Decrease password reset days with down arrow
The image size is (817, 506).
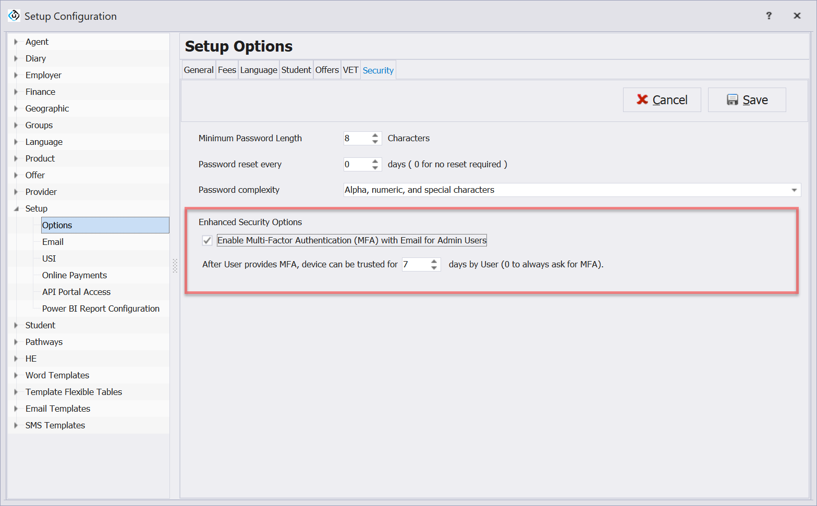point(375,168)
